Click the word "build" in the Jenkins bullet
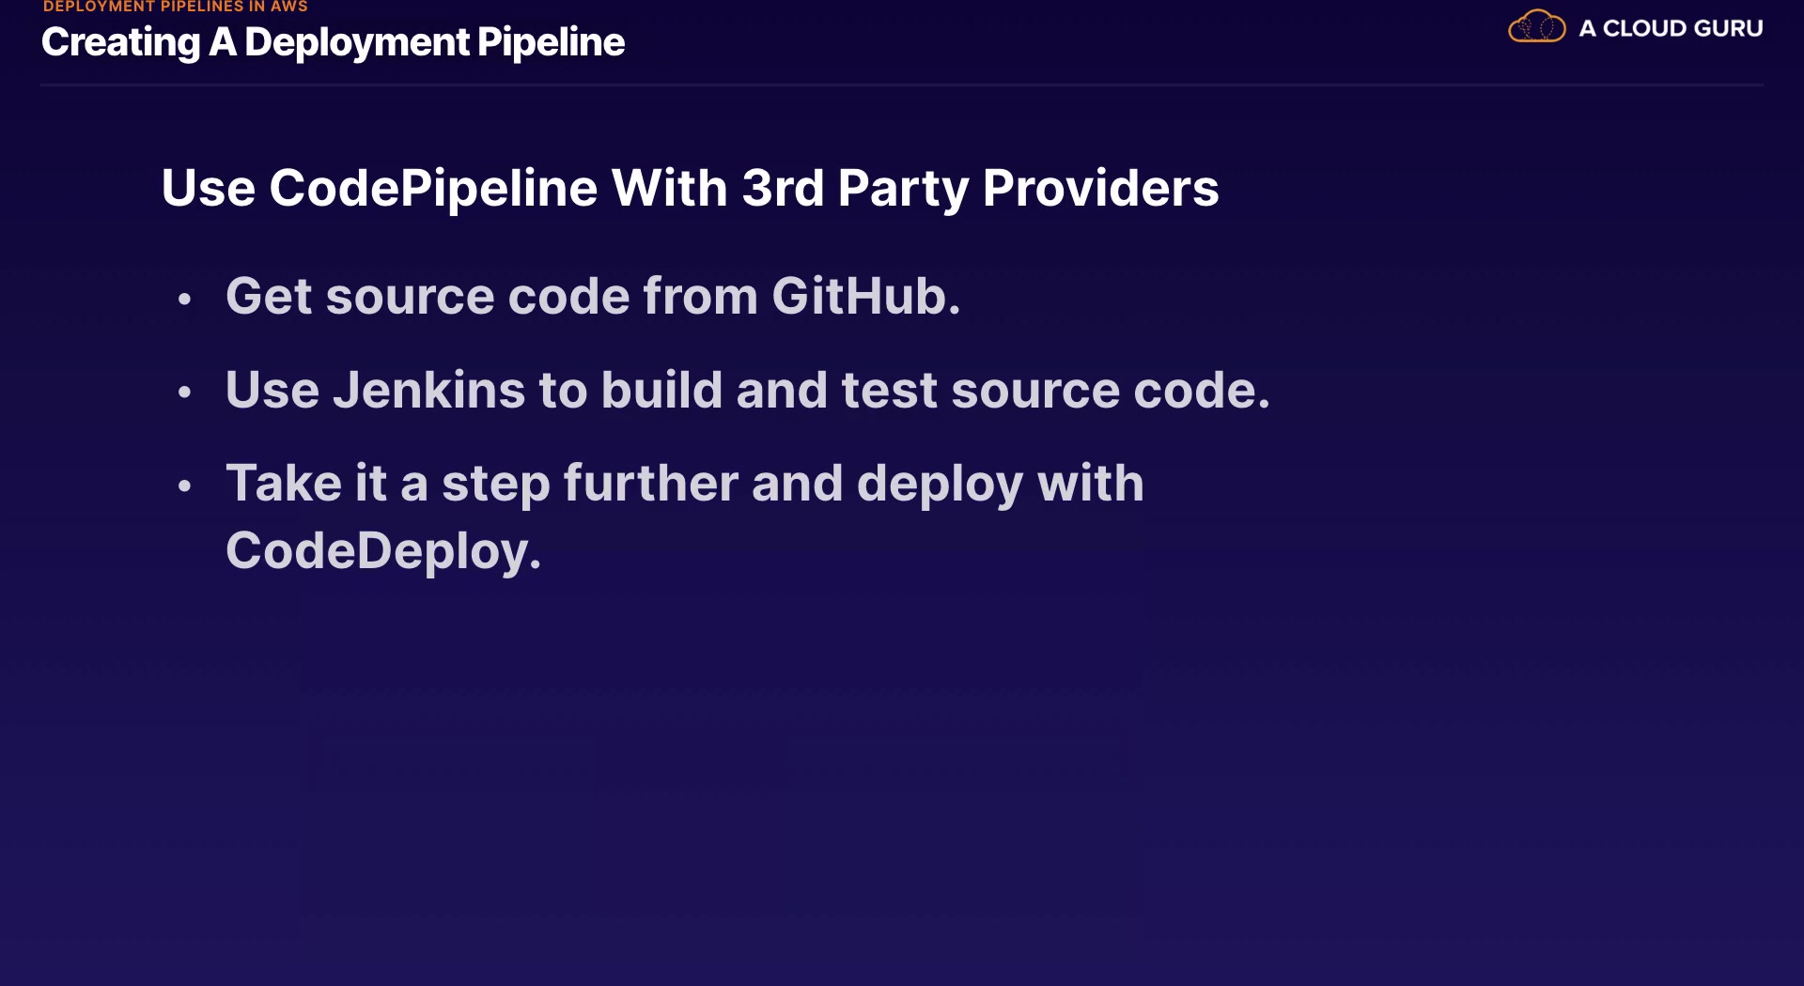 (661, 390)
